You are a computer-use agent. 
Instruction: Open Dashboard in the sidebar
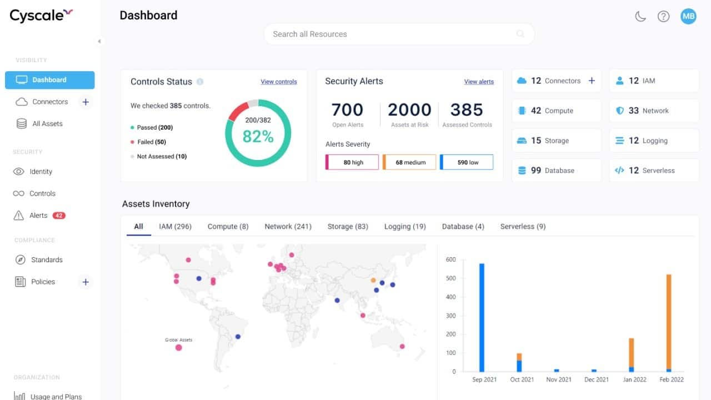point(50,80)
